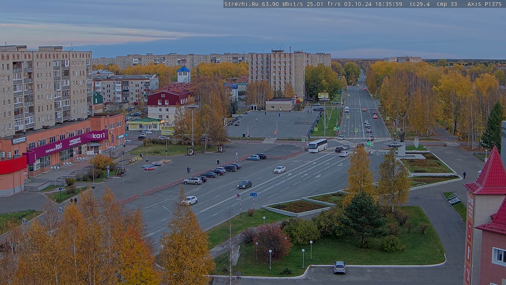506x285 pixels.
Task: Click the "cmp 33" compression value
Action: pos(447,4)
